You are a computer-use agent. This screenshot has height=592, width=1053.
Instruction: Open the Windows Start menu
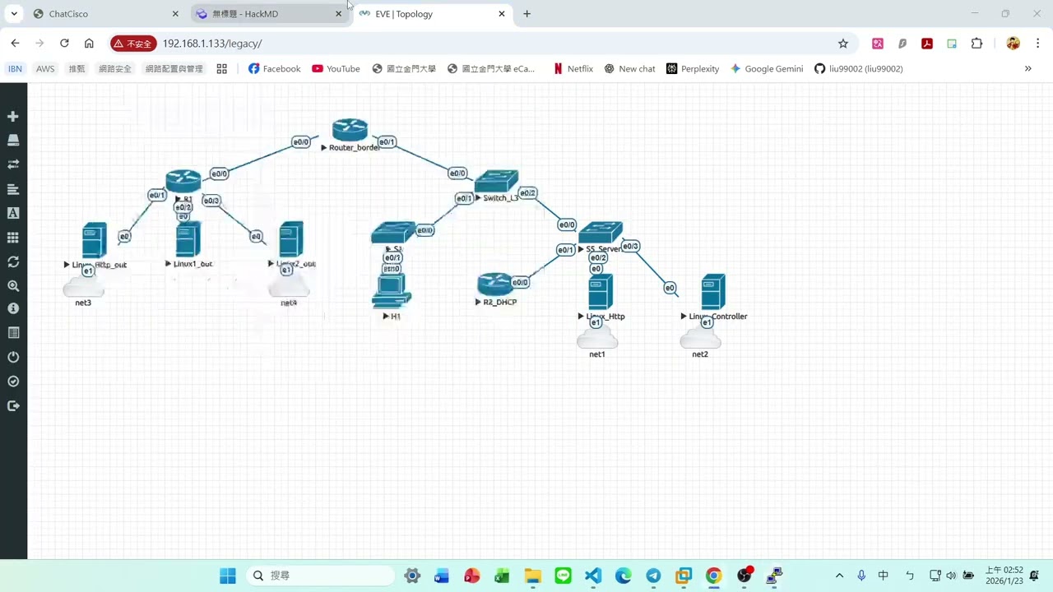(228, 576)
